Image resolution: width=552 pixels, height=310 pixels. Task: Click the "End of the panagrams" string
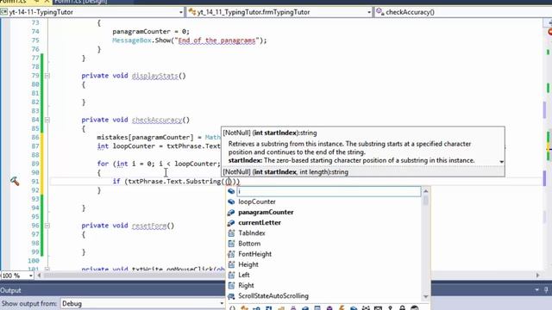(216, 40)
